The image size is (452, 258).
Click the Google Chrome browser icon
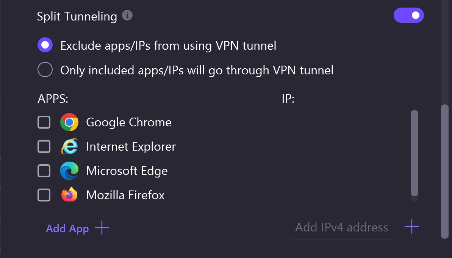[x=70, y=122]
